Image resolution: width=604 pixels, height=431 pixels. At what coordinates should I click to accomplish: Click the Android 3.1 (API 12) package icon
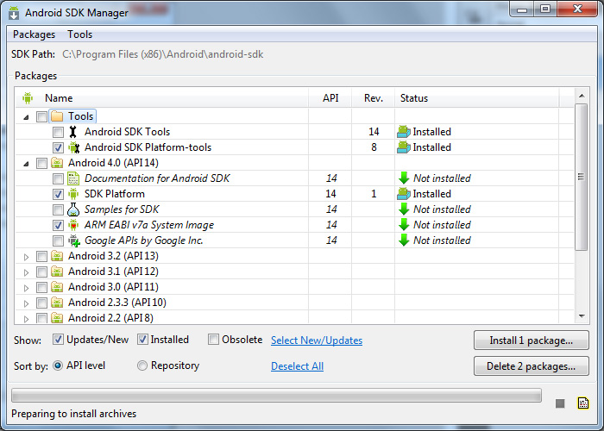point(57,272)
